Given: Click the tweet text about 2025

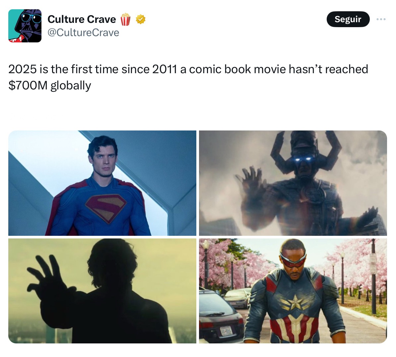Looking at the screenshot, I should coord(188,77).
